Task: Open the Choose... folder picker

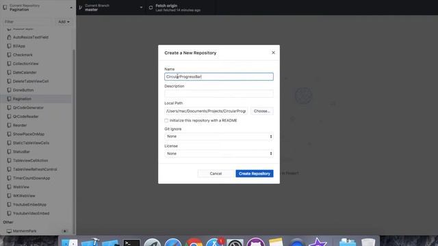Action: click(x=261, y=111)
